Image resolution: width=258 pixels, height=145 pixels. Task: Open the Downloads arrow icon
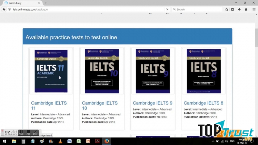click(239, 9)
